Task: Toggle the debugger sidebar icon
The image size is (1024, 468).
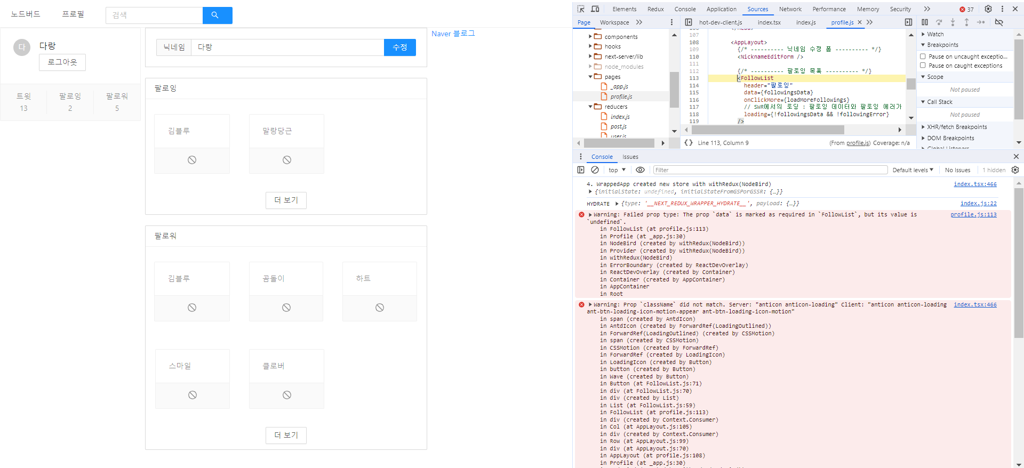Action: pyautogui.click(x=908, y=22)
